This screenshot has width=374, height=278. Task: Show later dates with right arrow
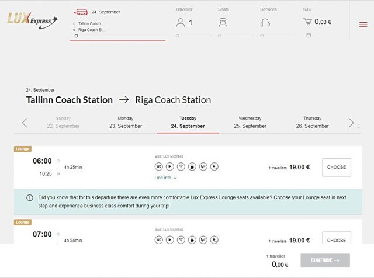click(x=351, y=123)
